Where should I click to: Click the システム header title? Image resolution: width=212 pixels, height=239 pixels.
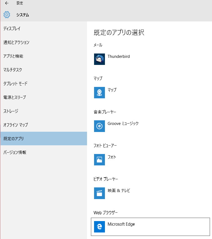pyautogui.click(x=23, y=15)
